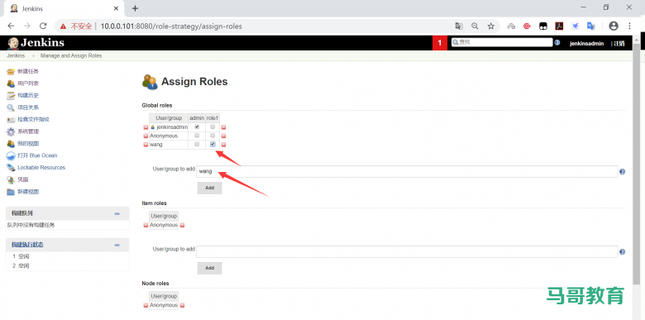Click right red delete icon on wang row
Screen dimensions: 645x320
tap(224, 145)
